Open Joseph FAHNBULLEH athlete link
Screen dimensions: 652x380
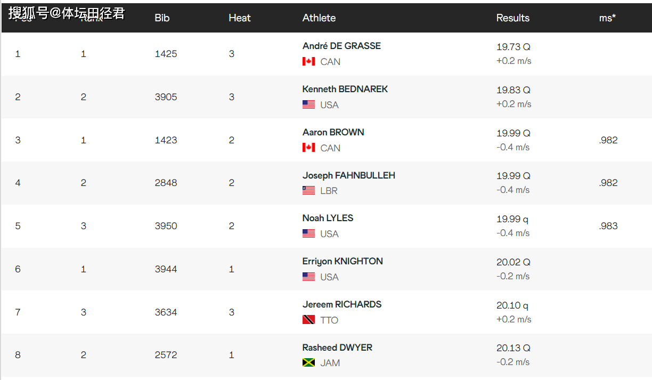click(x=348, y=175)
